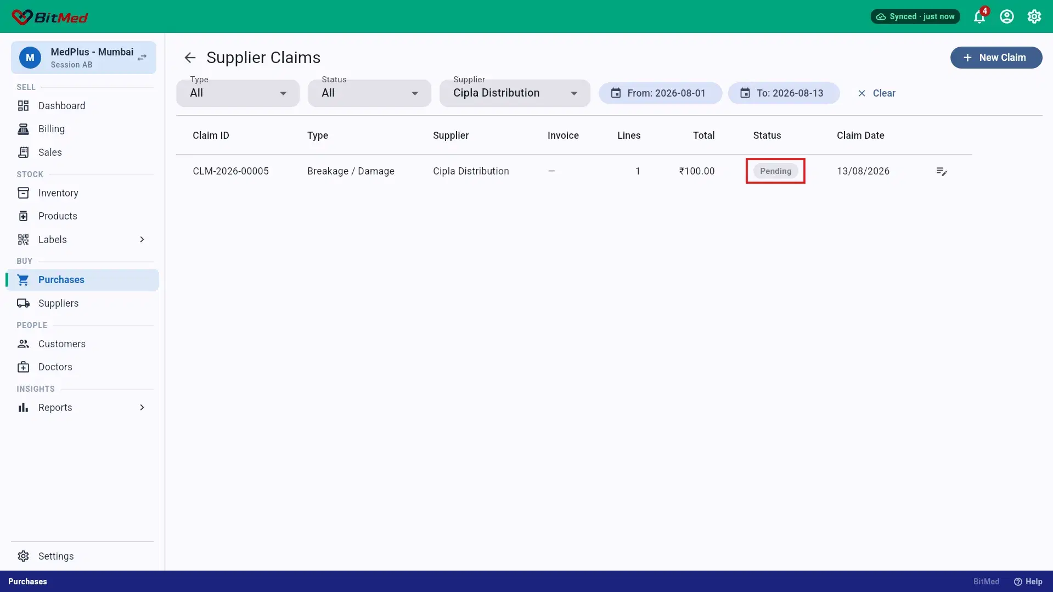Click the cloud sync icon

881,17
